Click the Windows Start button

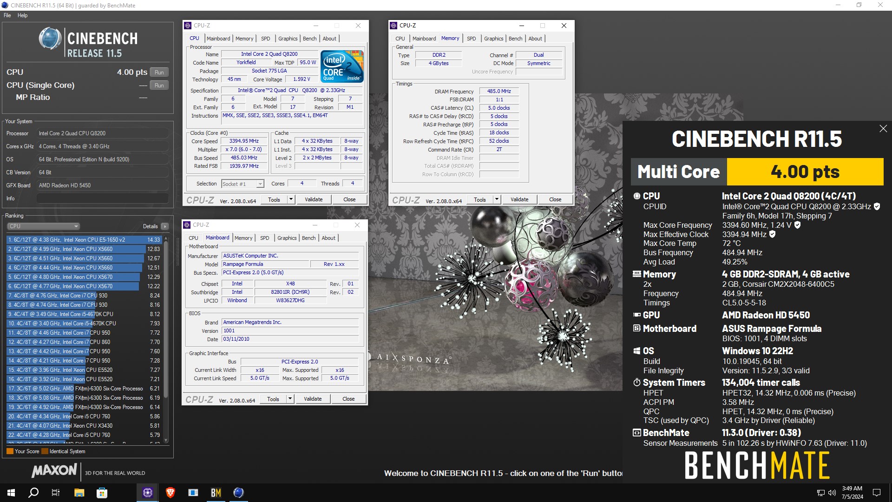click(x=11, y=493)
